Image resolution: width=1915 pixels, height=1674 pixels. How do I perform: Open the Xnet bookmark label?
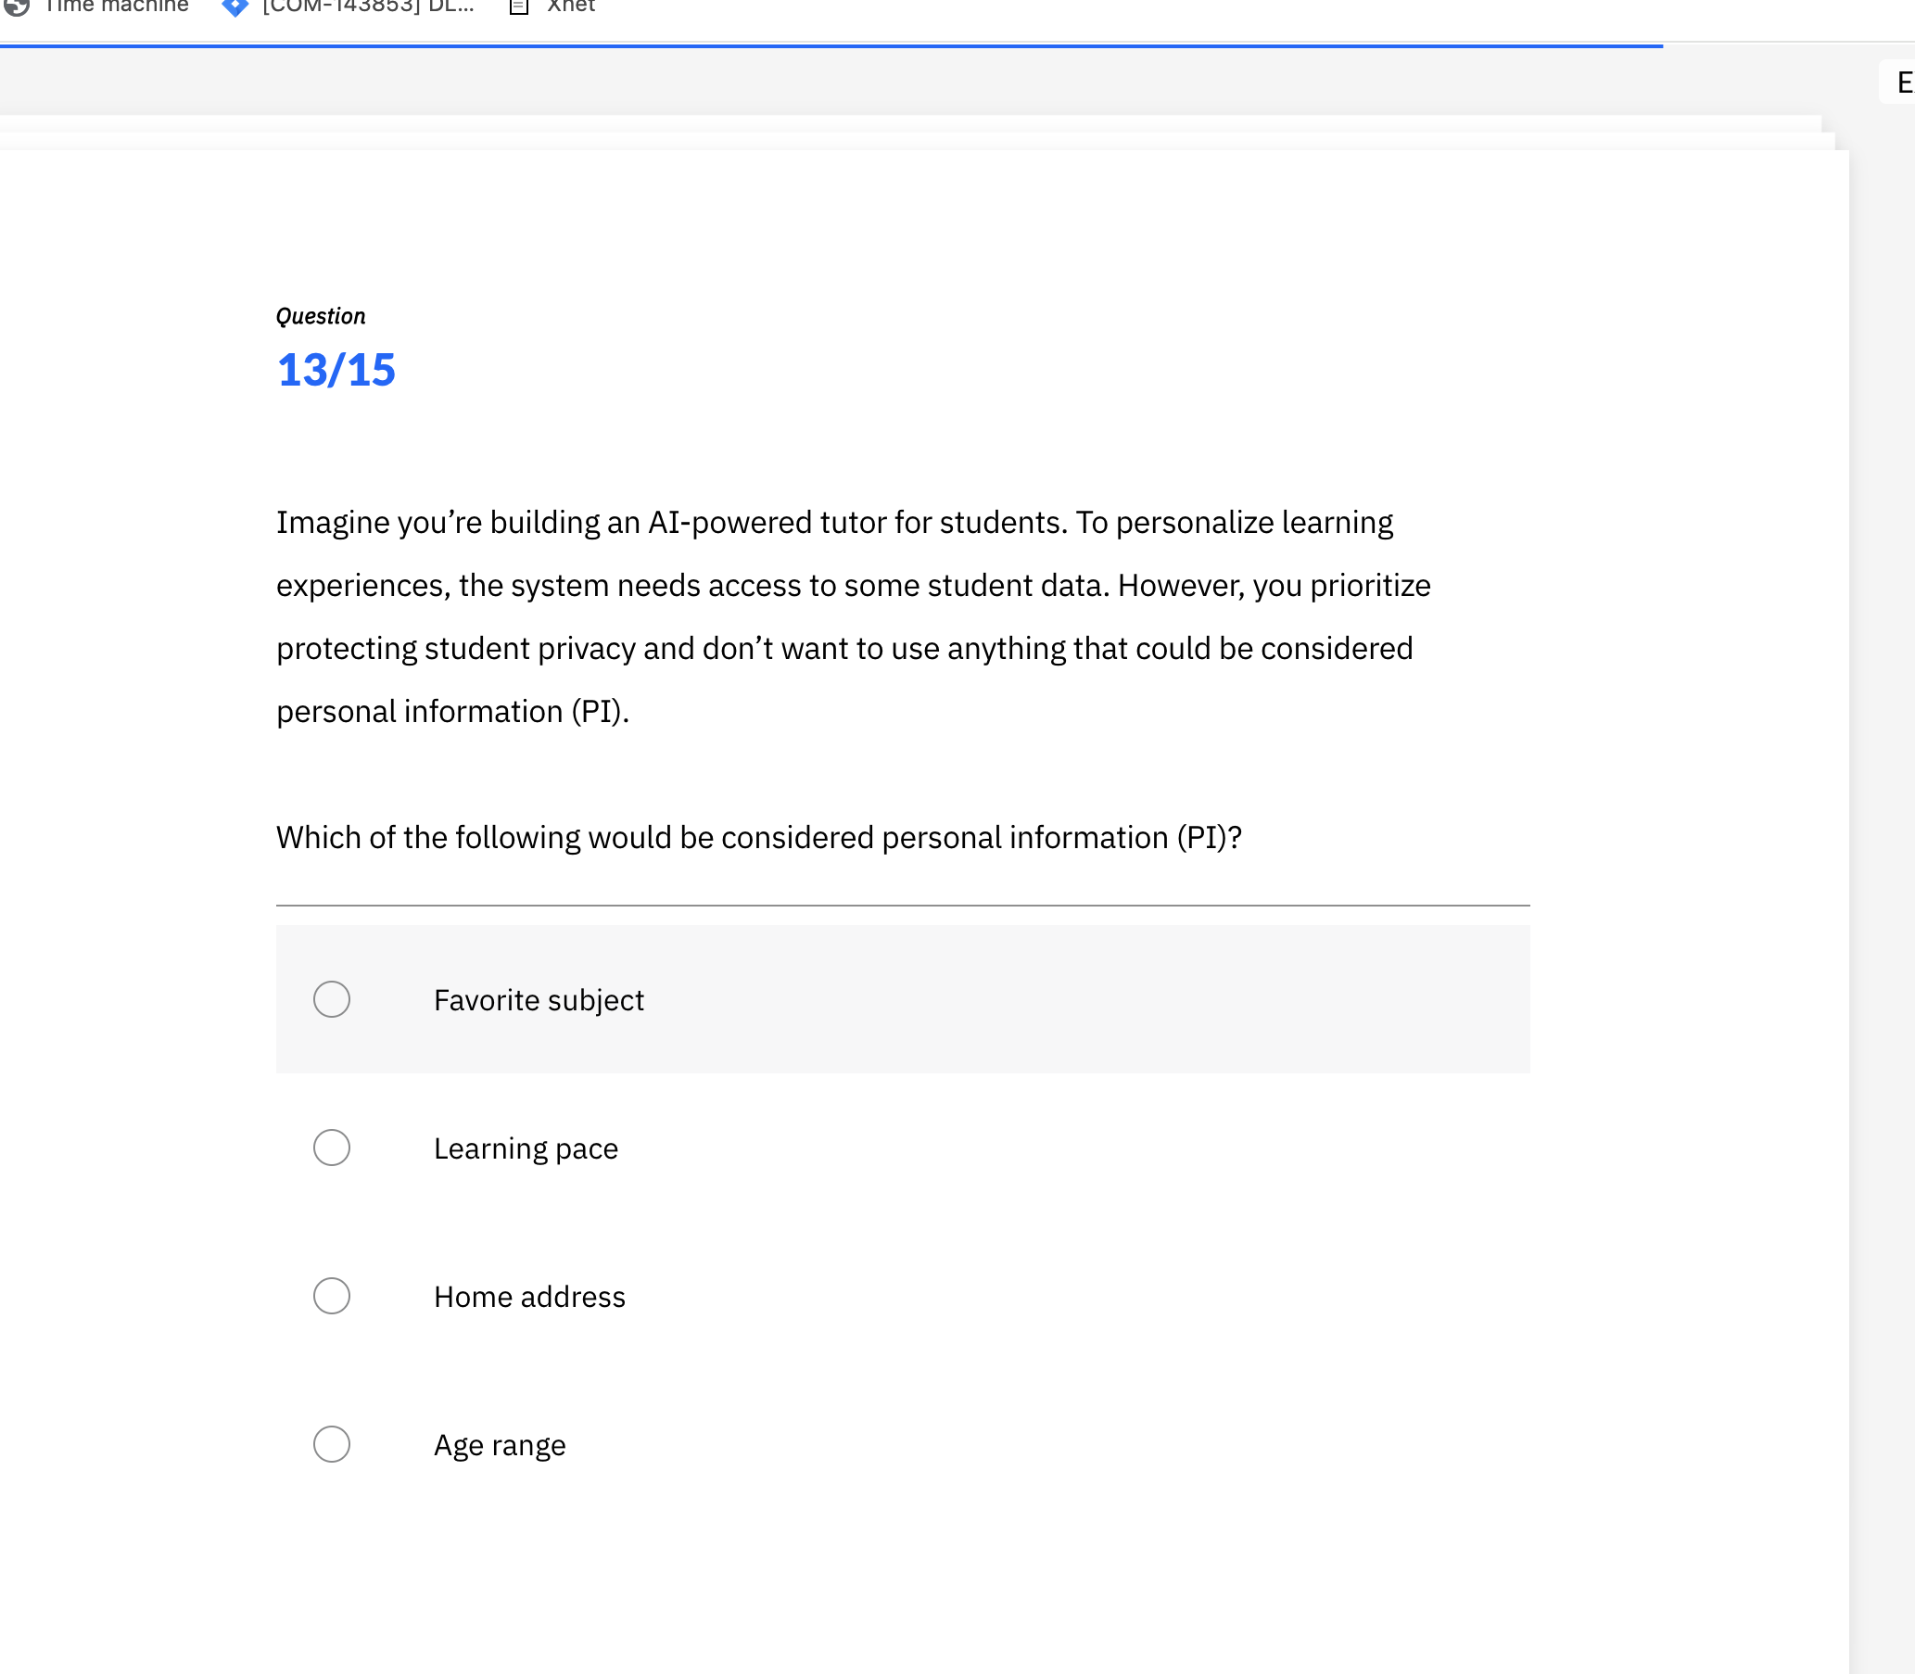[571, 6]
